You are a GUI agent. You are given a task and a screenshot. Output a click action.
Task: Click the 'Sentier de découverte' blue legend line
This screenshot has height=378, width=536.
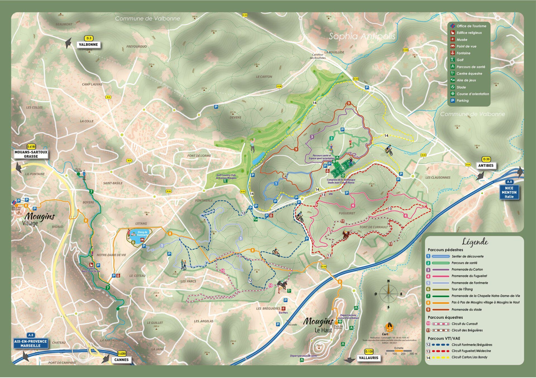[441, 256]
